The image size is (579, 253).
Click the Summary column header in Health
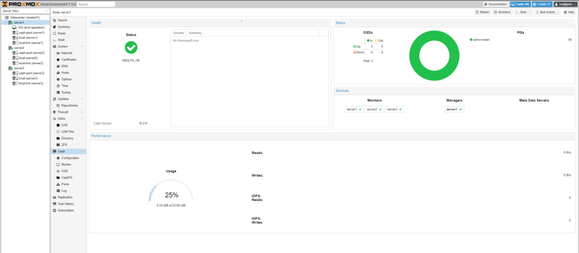click(x=253, y=33)
